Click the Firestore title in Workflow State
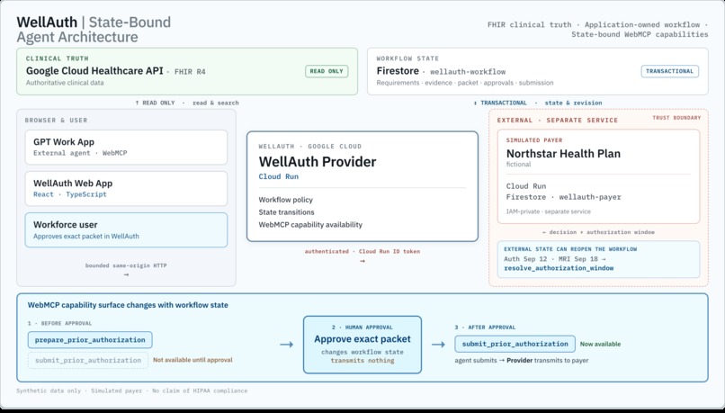 [398, 71]
